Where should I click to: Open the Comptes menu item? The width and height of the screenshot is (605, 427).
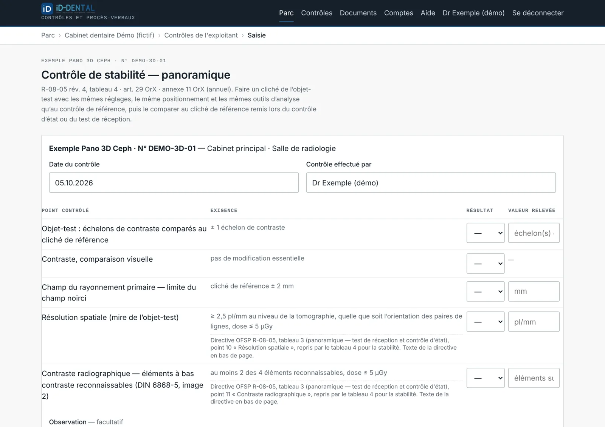(399, 13)
